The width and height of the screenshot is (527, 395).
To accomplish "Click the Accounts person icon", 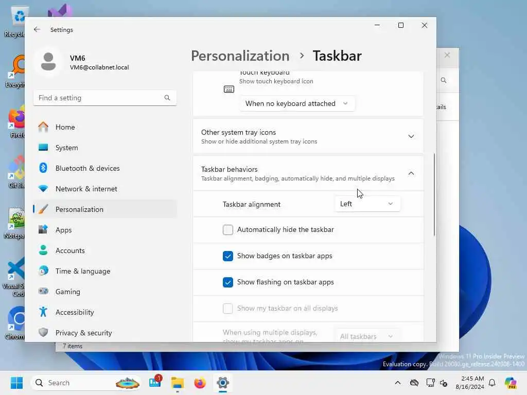I will (x=43, y=250).
